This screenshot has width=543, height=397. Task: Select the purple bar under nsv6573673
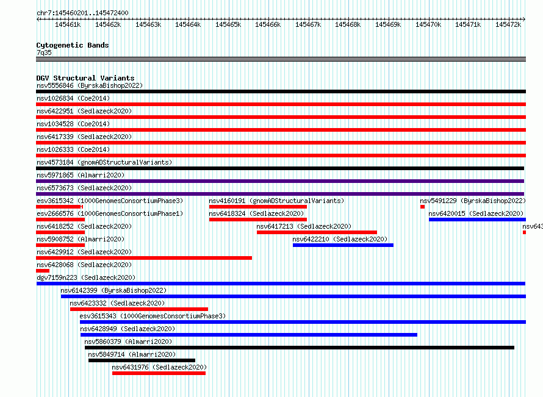280,194
